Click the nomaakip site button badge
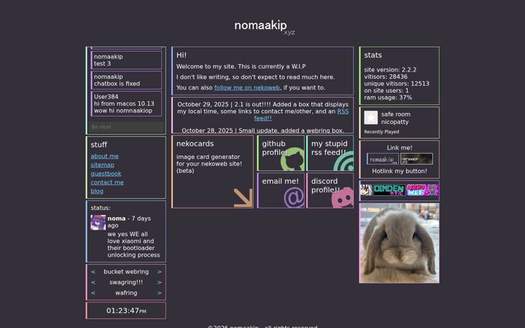Image resolution: width=525 pixels, height=328 pixels. [383, 159]
